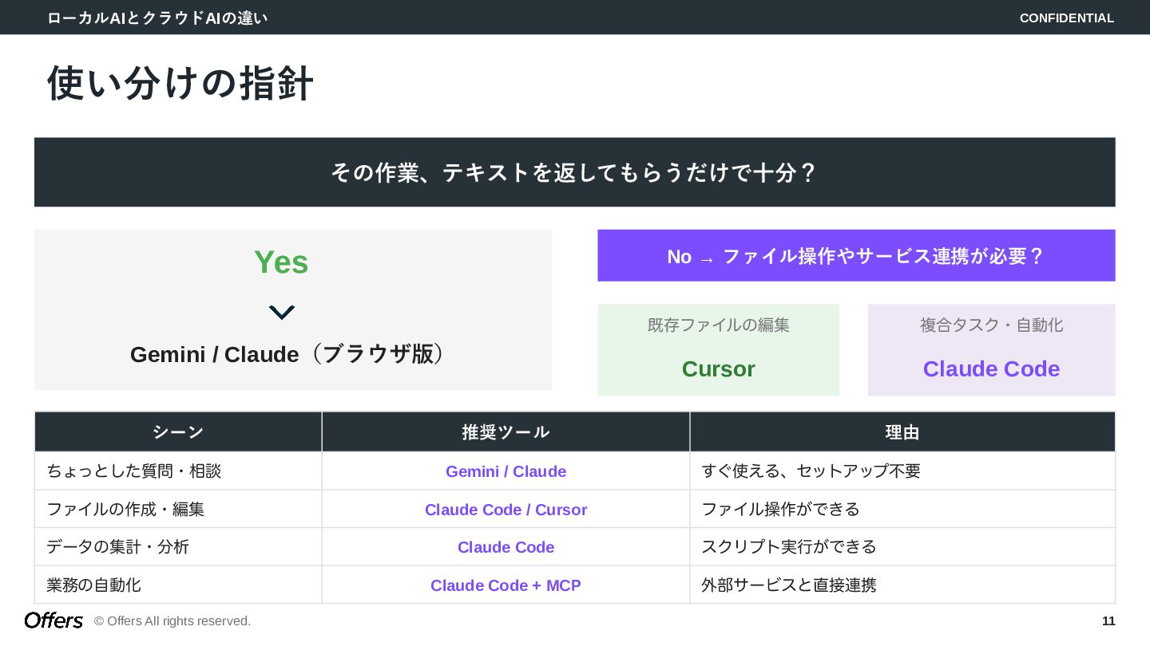This screenshot has height=646, width=1150.
Task: Click the 推奨ツール column header
Action: [506, 432]
